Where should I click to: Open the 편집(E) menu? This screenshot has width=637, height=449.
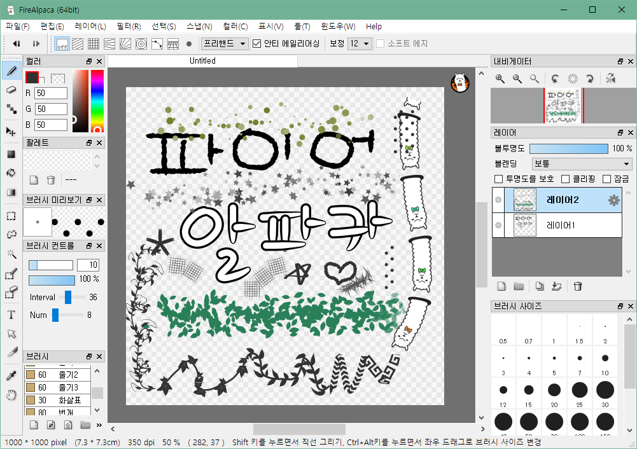coord(52,26)
